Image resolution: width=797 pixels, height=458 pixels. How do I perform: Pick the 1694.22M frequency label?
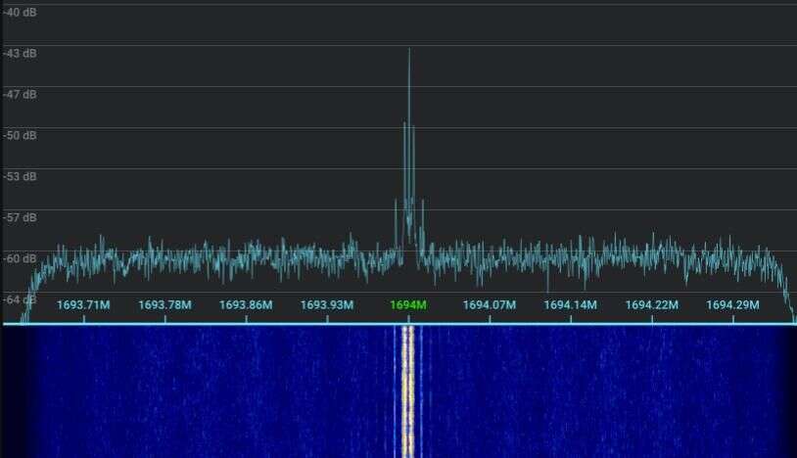651,304
